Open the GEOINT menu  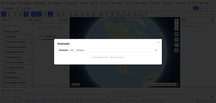[180, 3]
